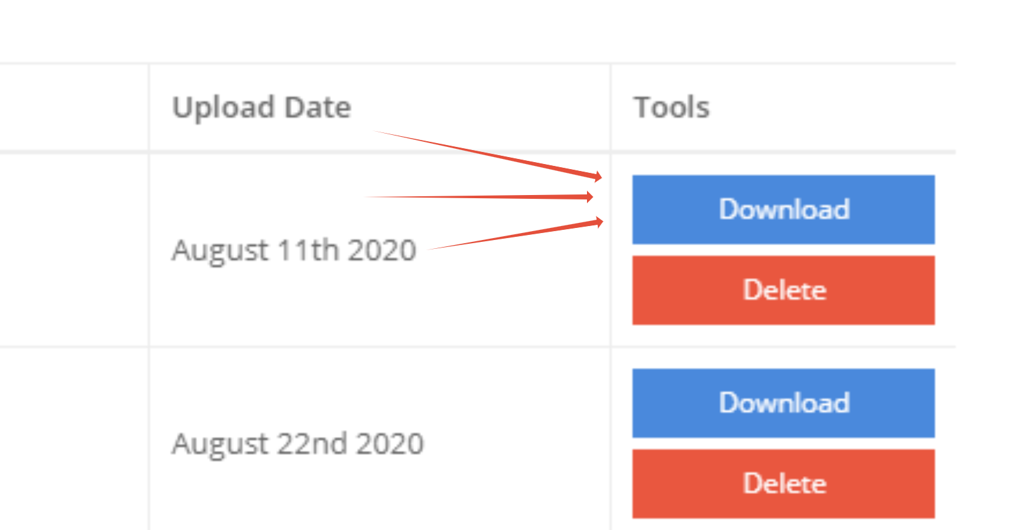1025x530 pixels.
Task: Click the blank header cell left of Upload Date
Action: 73,107
